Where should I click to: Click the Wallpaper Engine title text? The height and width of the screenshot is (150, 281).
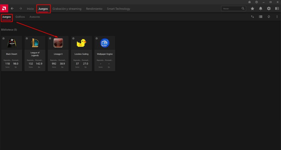point(105,54)
